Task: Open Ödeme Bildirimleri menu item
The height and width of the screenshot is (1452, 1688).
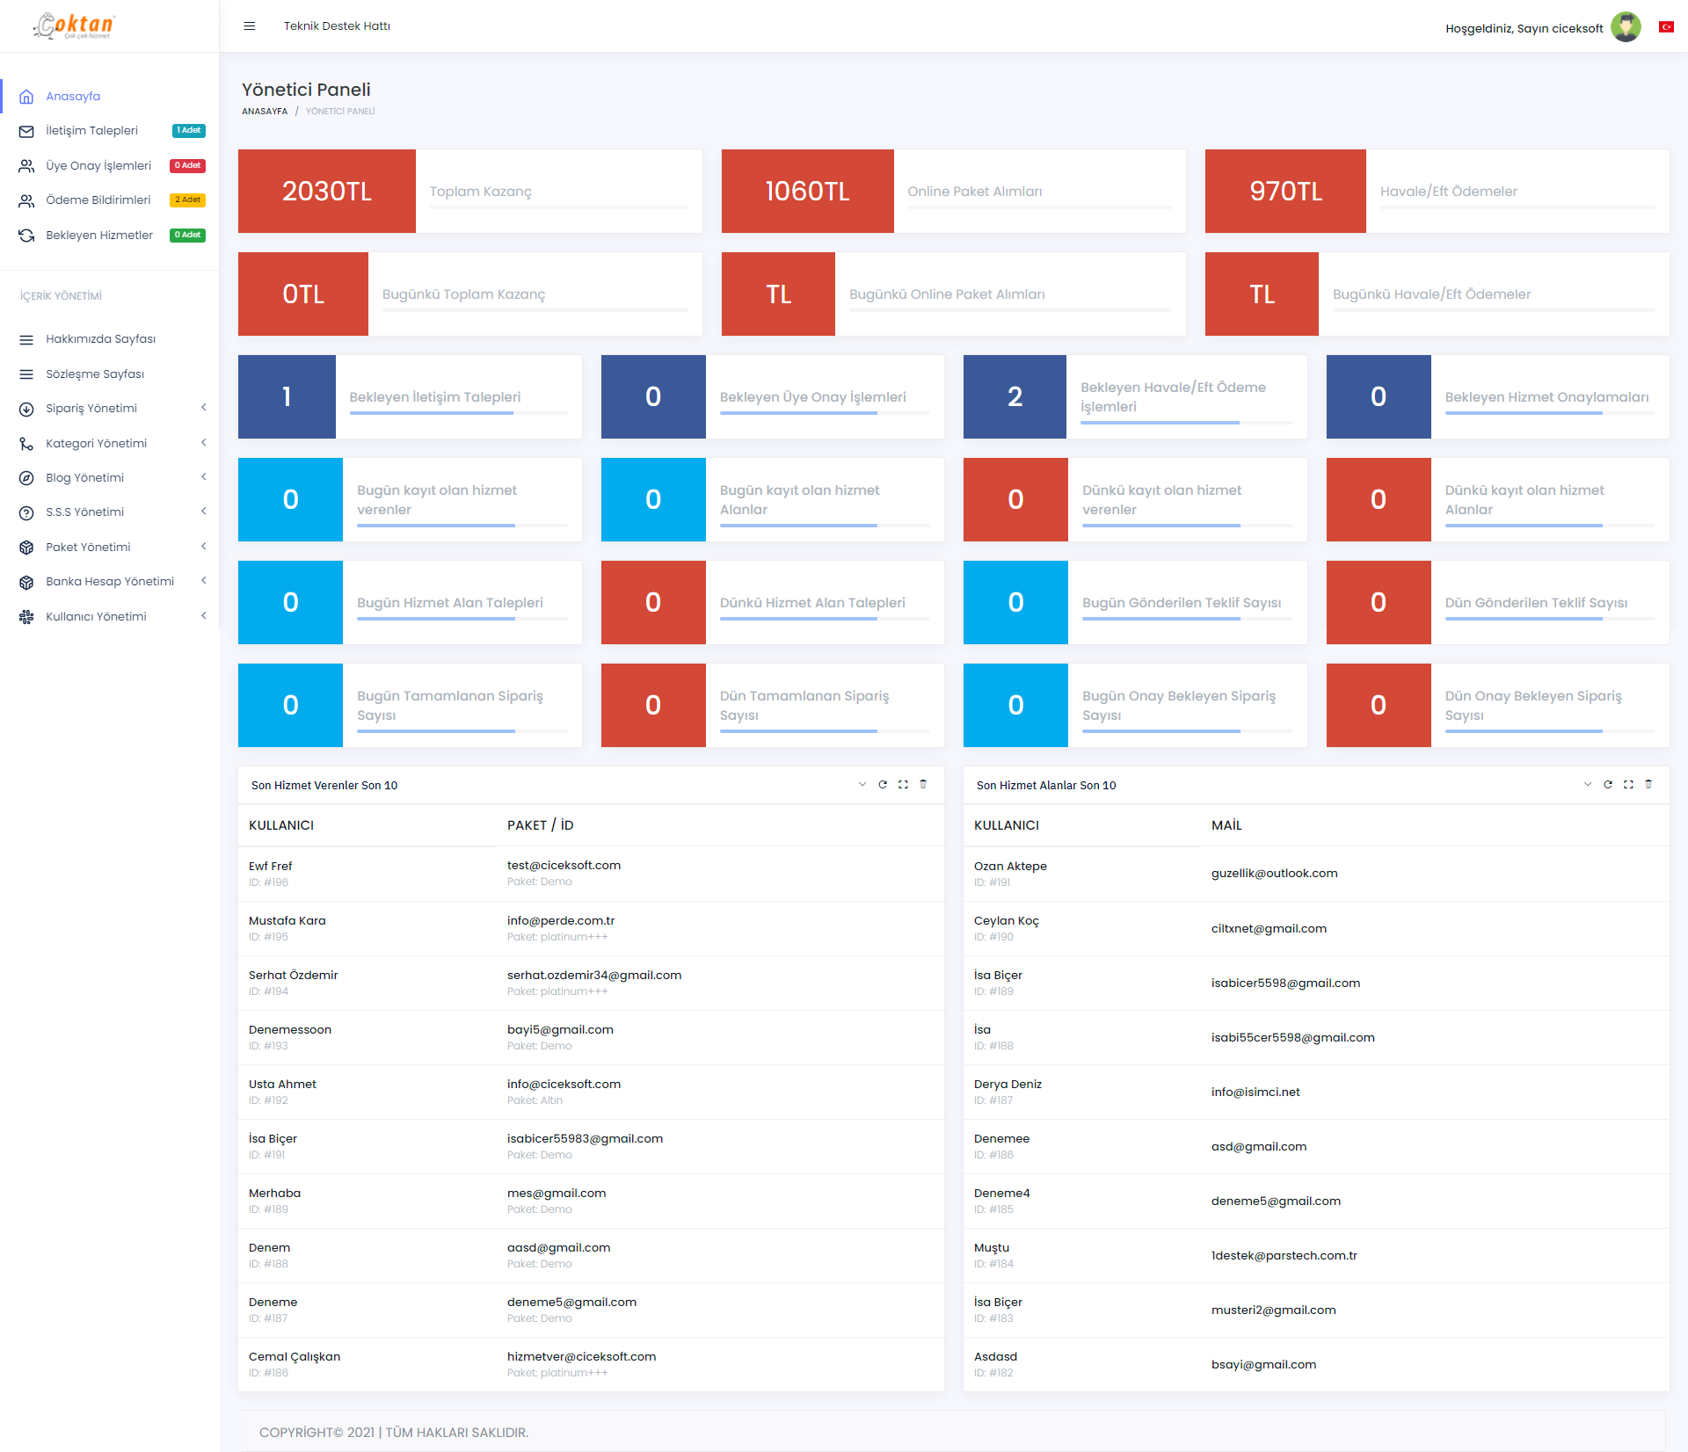Action: (109, 200)
